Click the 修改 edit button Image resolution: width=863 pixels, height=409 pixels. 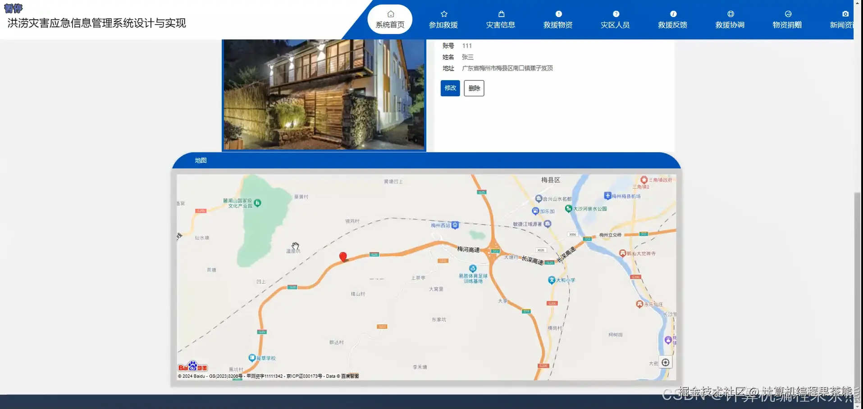(450, 88)
